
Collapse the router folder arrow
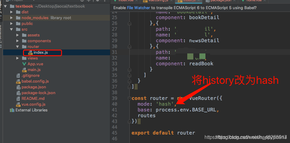tap(18, 46)
